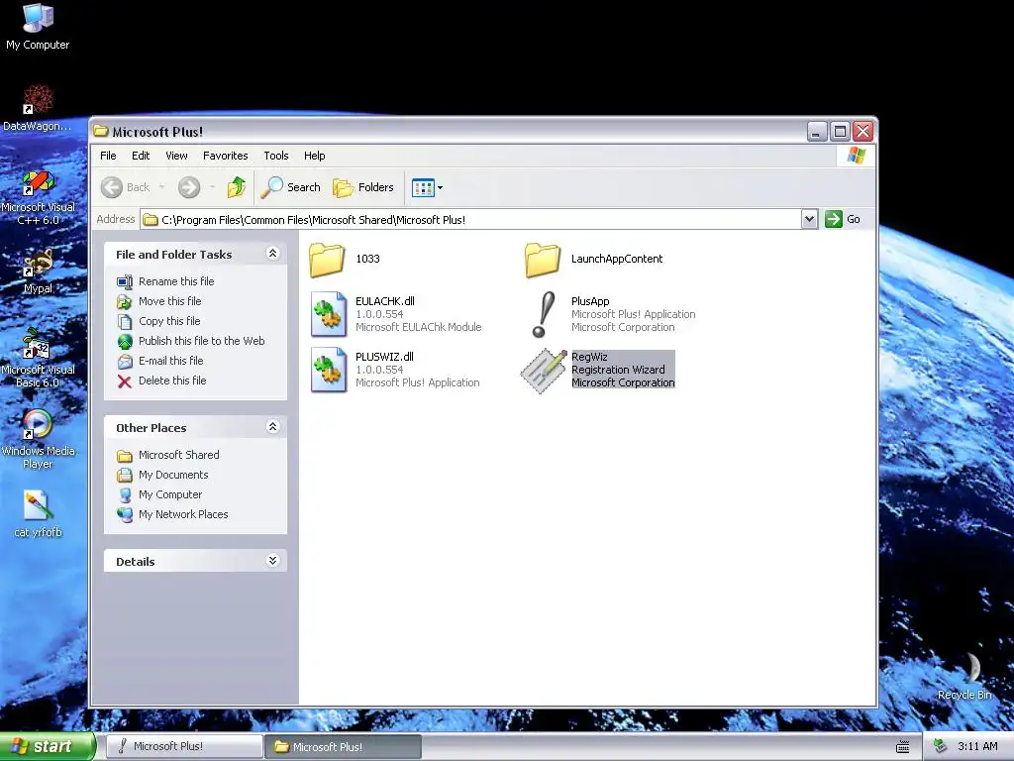This screenshot has width=1014, height=761.
Task: Click the system tray icon beside clock
Action: (941, 747)
